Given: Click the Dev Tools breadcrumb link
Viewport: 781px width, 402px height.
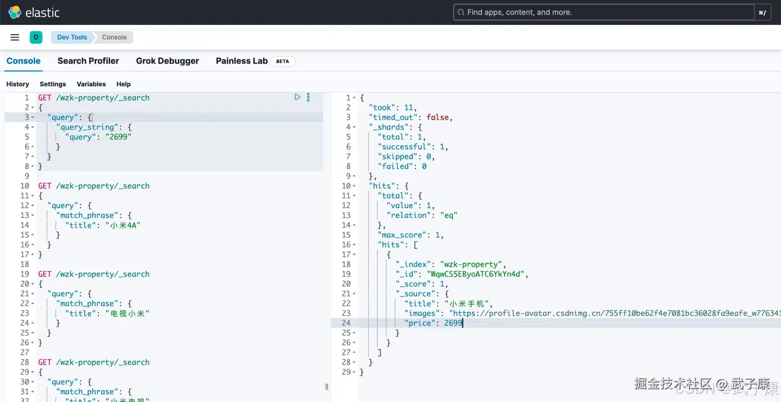Looking at the screenshot, I should [x=71, y=37].
